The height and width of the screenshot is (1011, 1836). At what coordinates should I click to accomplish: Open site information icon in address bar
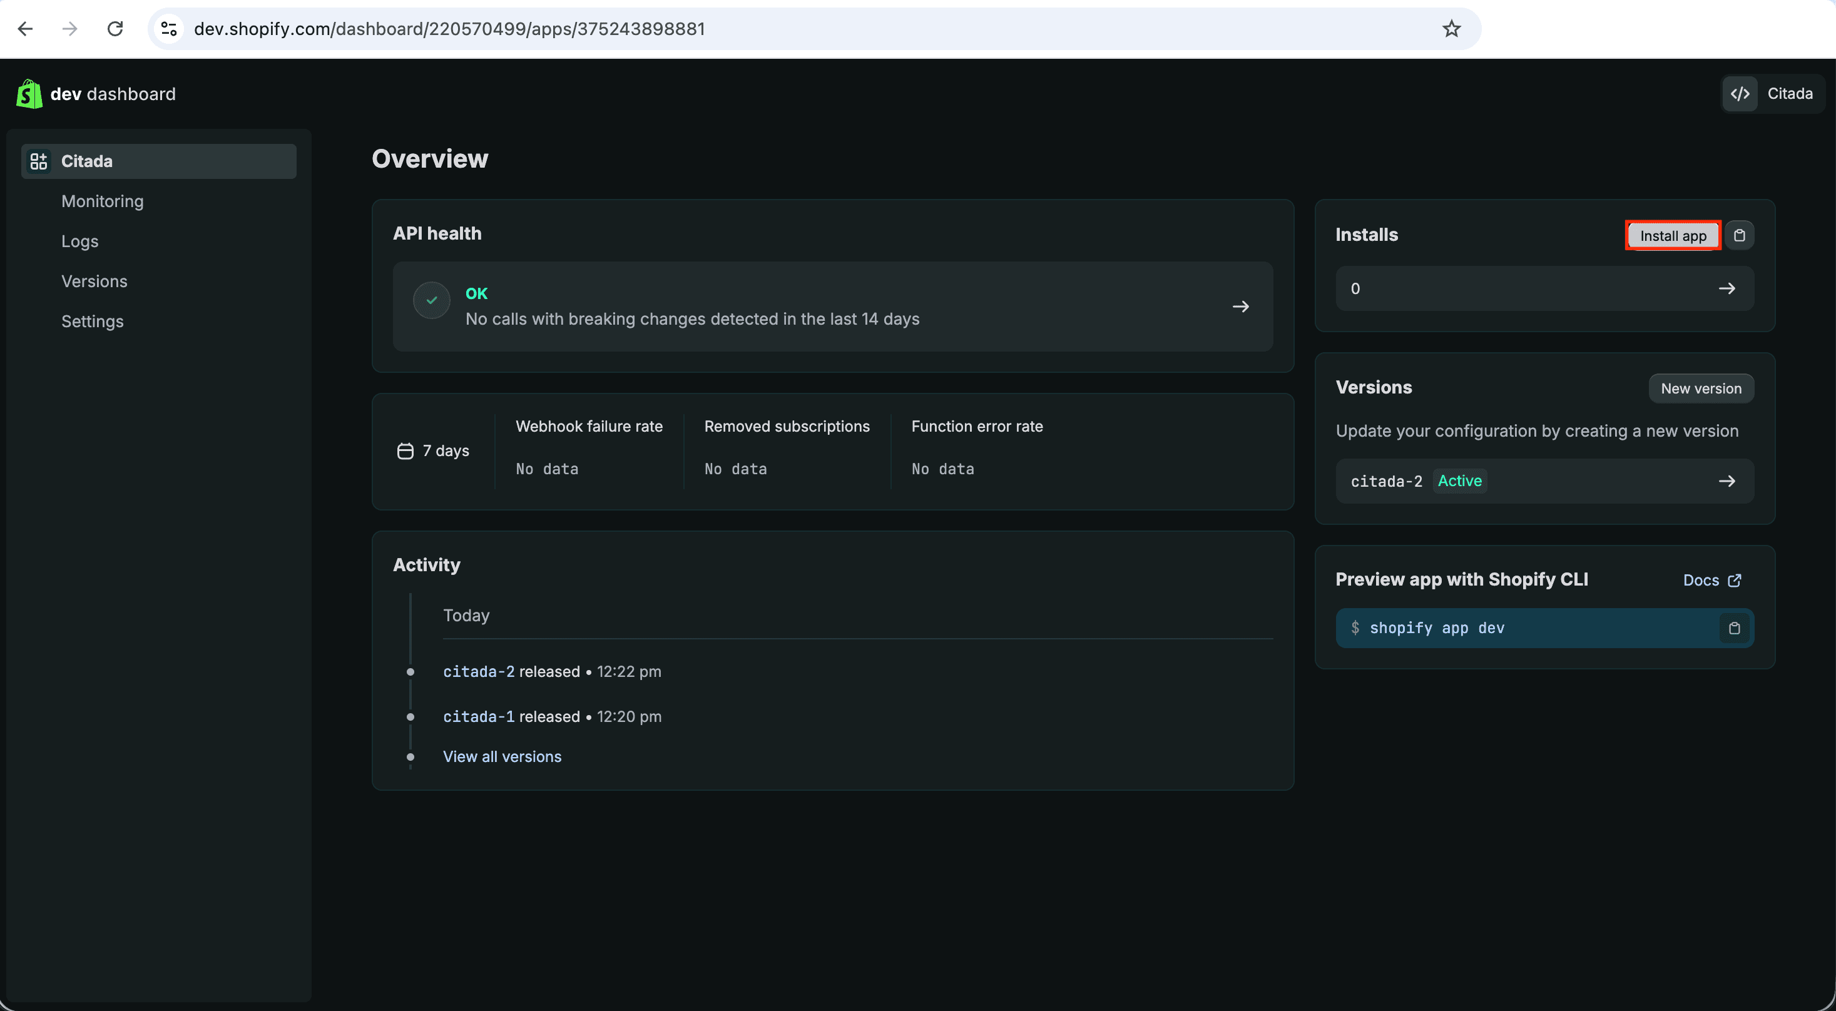169,29
